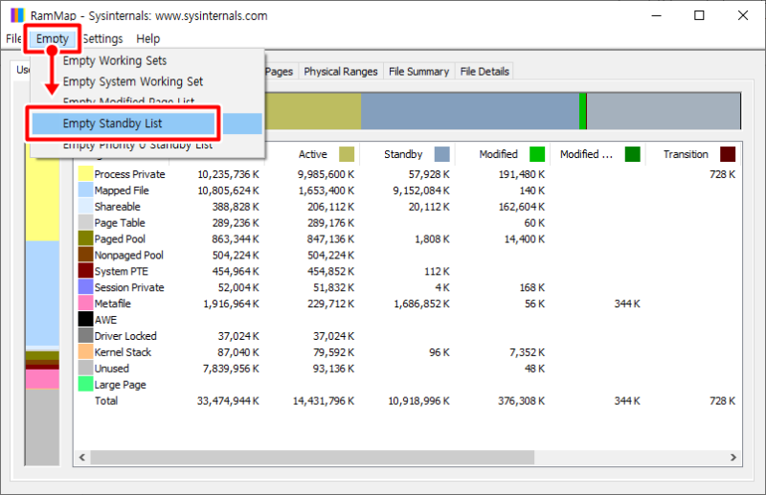Click the Kernel Stack orange swatch
This screenshot has width=766, height=495.
pyautogui.click(x=85, y=351)
